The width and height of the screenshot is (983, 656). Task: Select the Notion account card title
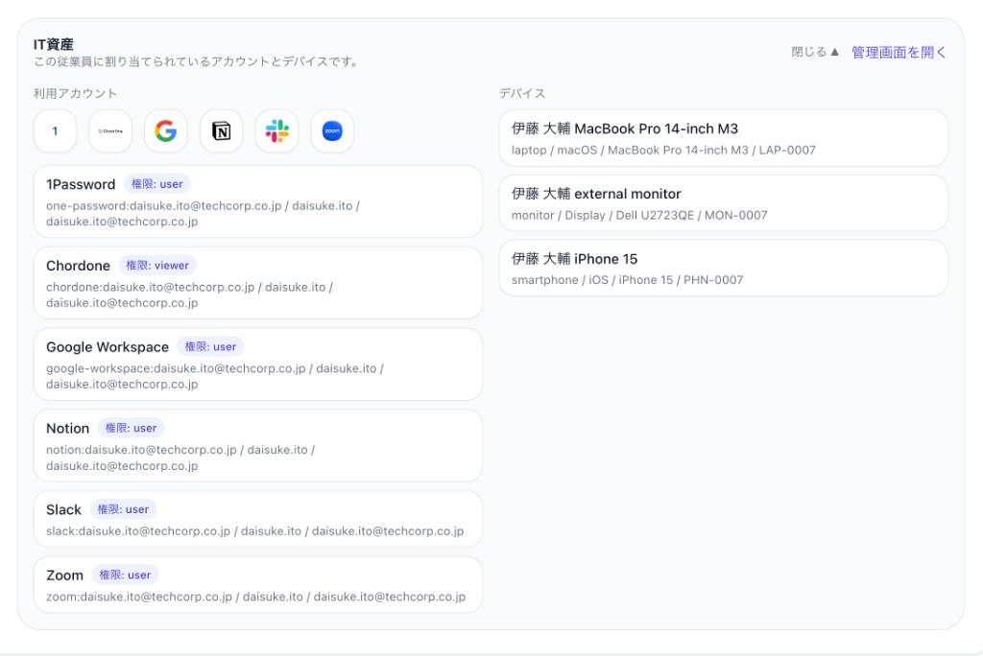click(x=68, y=429)
